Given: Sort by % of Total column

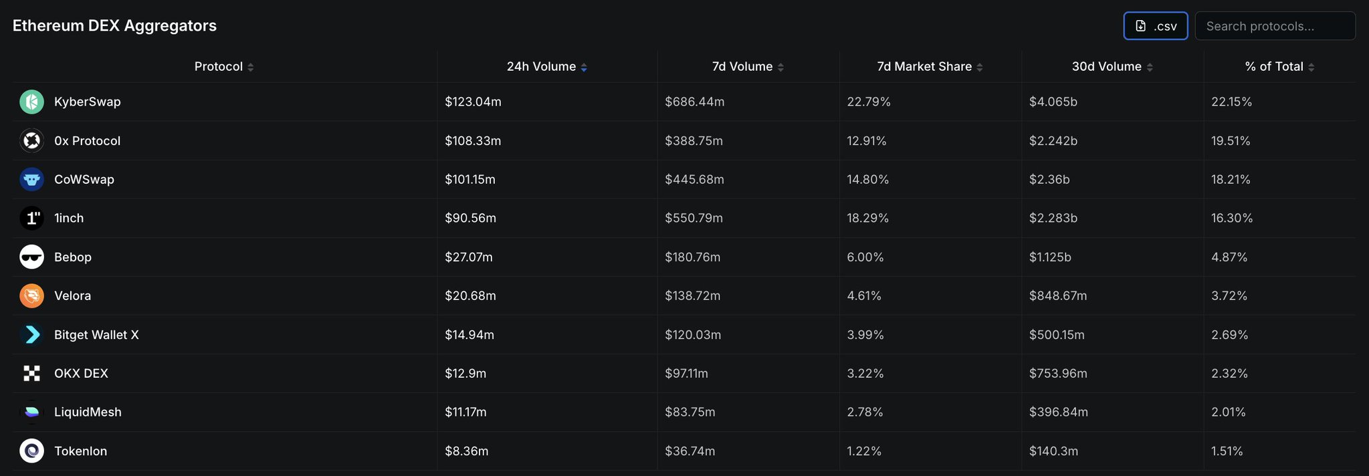Looking at the screenshot, I should pyautogui.click(x=1279, y=67).
